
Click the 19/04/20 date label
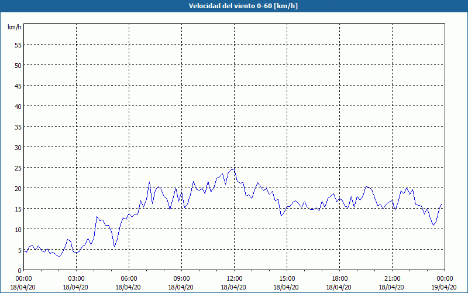(x=444, y=287)
